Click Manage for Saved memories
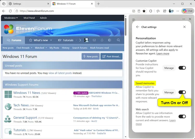Image resolution: width=195 pixels, height=139 pixels. coord(169,92)
